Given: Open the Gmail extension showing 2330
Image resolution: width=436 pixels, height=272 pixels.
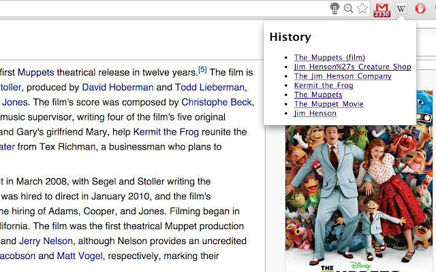Looking at the screenshot, I should 382,10.
